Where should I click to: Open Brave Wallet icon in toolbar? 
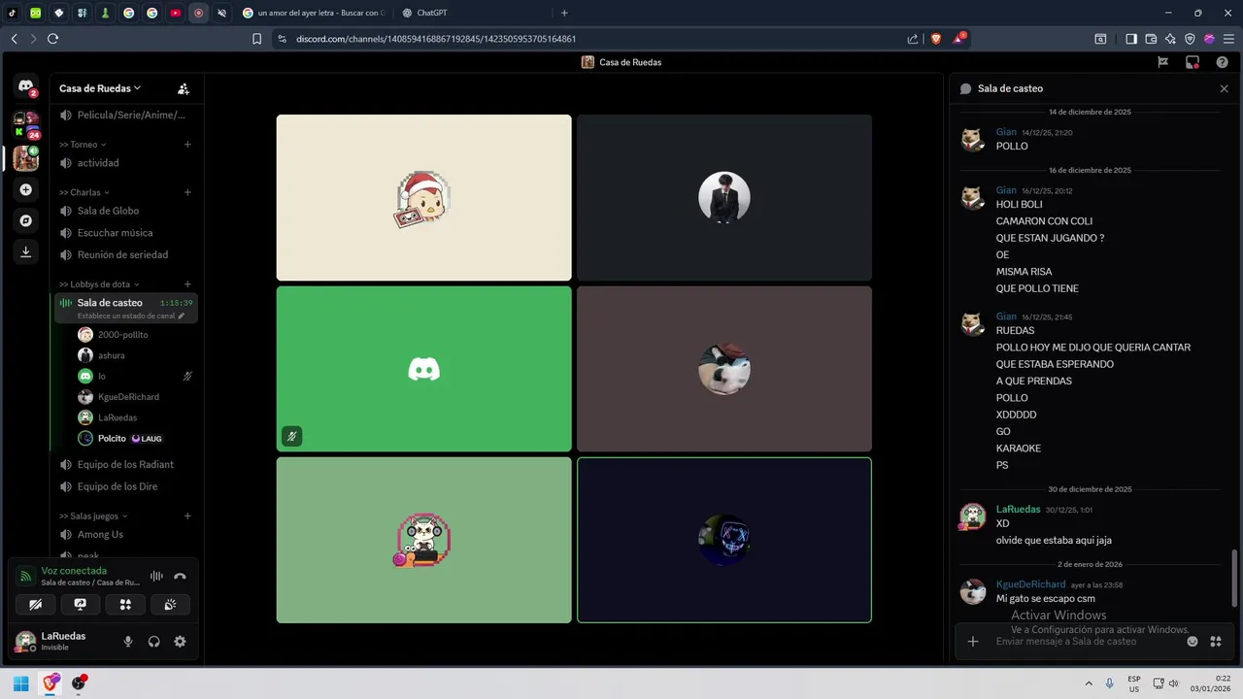pos(1151,39)
